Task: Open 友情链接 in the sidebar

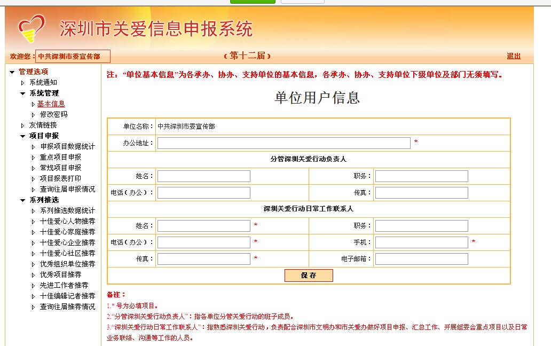Action: (x=43, y=125)
